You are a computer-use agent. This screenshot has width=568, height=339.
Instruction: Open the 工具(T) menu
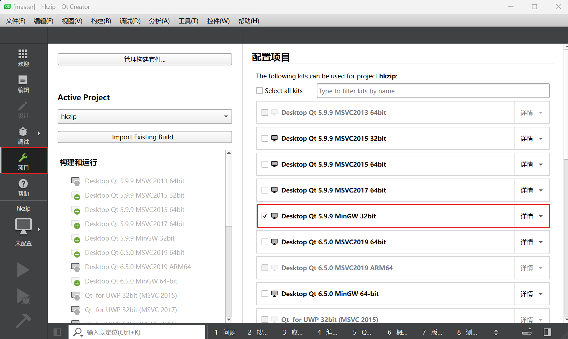click(188, 21)
